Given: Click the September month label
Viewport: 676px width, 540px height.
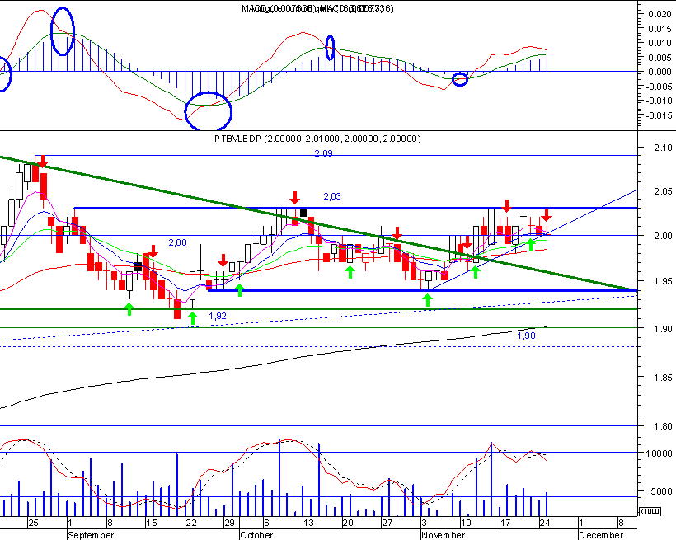Looking at the screenshot, I should tap(91, 535).
